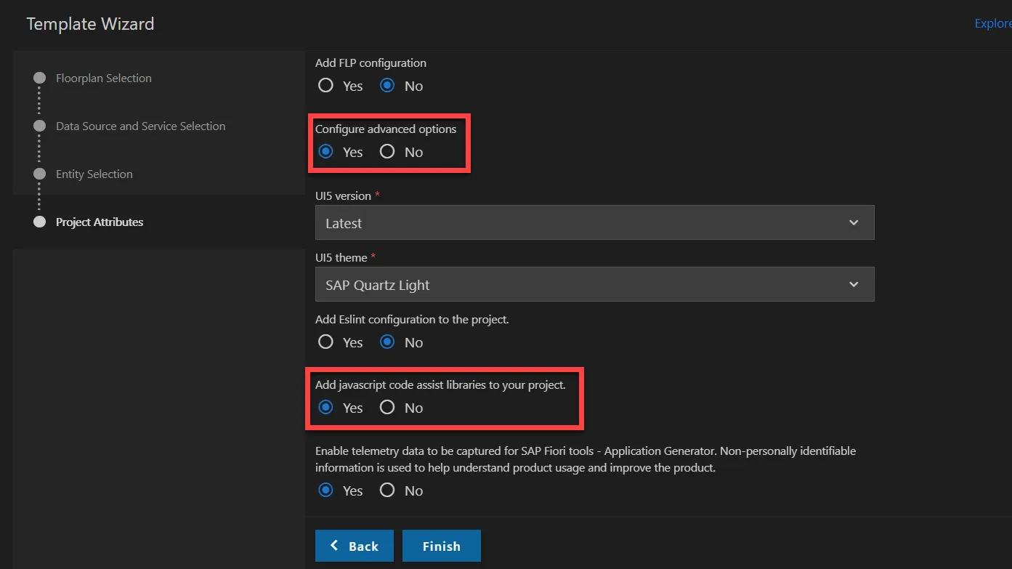Click the Back button
Image resolution: width=1012 pixels, height=569 pixels.
coord(355,546)
